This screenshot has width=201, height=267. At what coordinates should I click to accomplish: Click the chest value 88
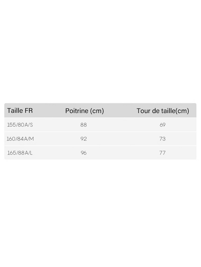[x=84, y=125]
